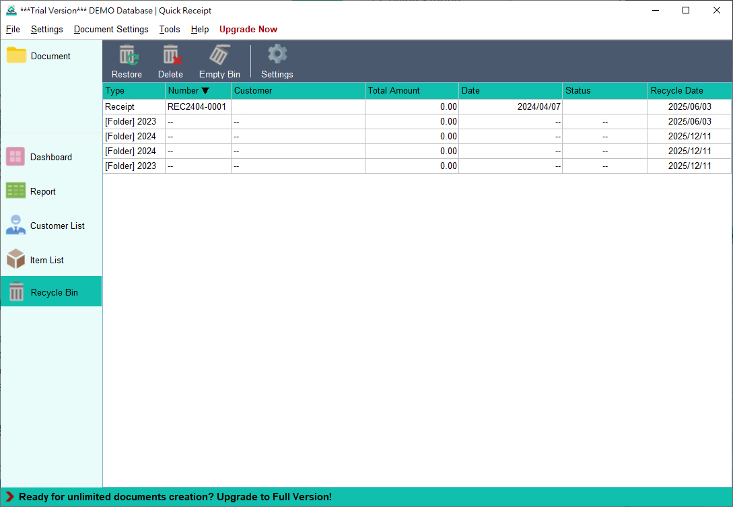Open the Document folder icon
The image size is (733, 507).
click(16, 55)
